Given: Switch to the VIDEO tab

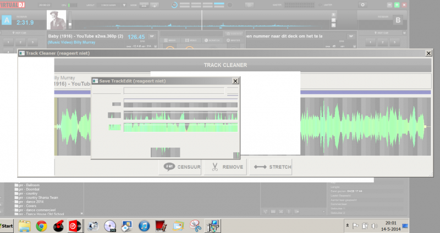Looking at the screenshot, I should [x=191, y=40].
